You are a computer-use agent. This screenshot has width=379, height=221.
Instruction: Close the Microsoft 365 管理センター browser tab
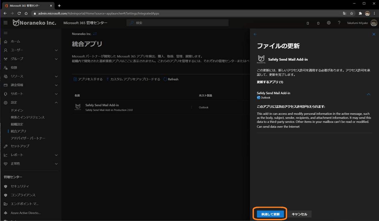coord(51,5)
